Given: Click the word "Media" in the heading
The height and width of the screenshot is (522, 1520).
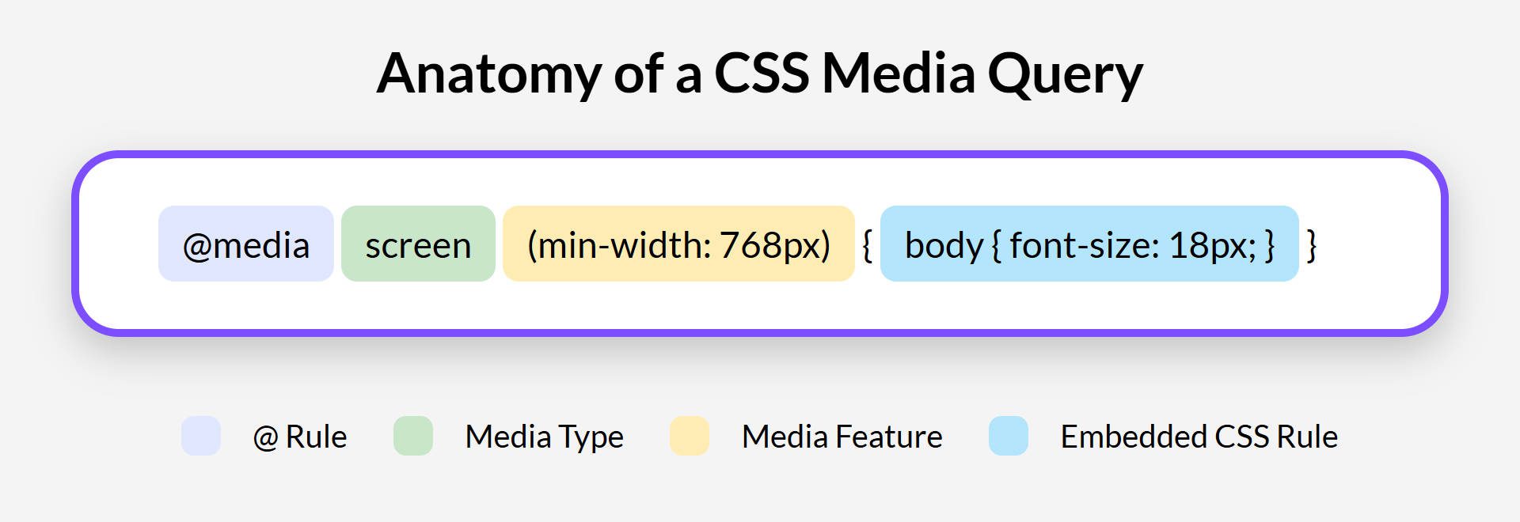Looking at the screenshot, I should 899,73.
